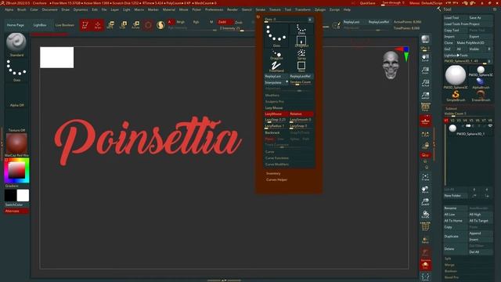Open the Zplugin menu
The height and width of the screenshot is (282, 501).
pyautogui.click(x=320, y=9)
